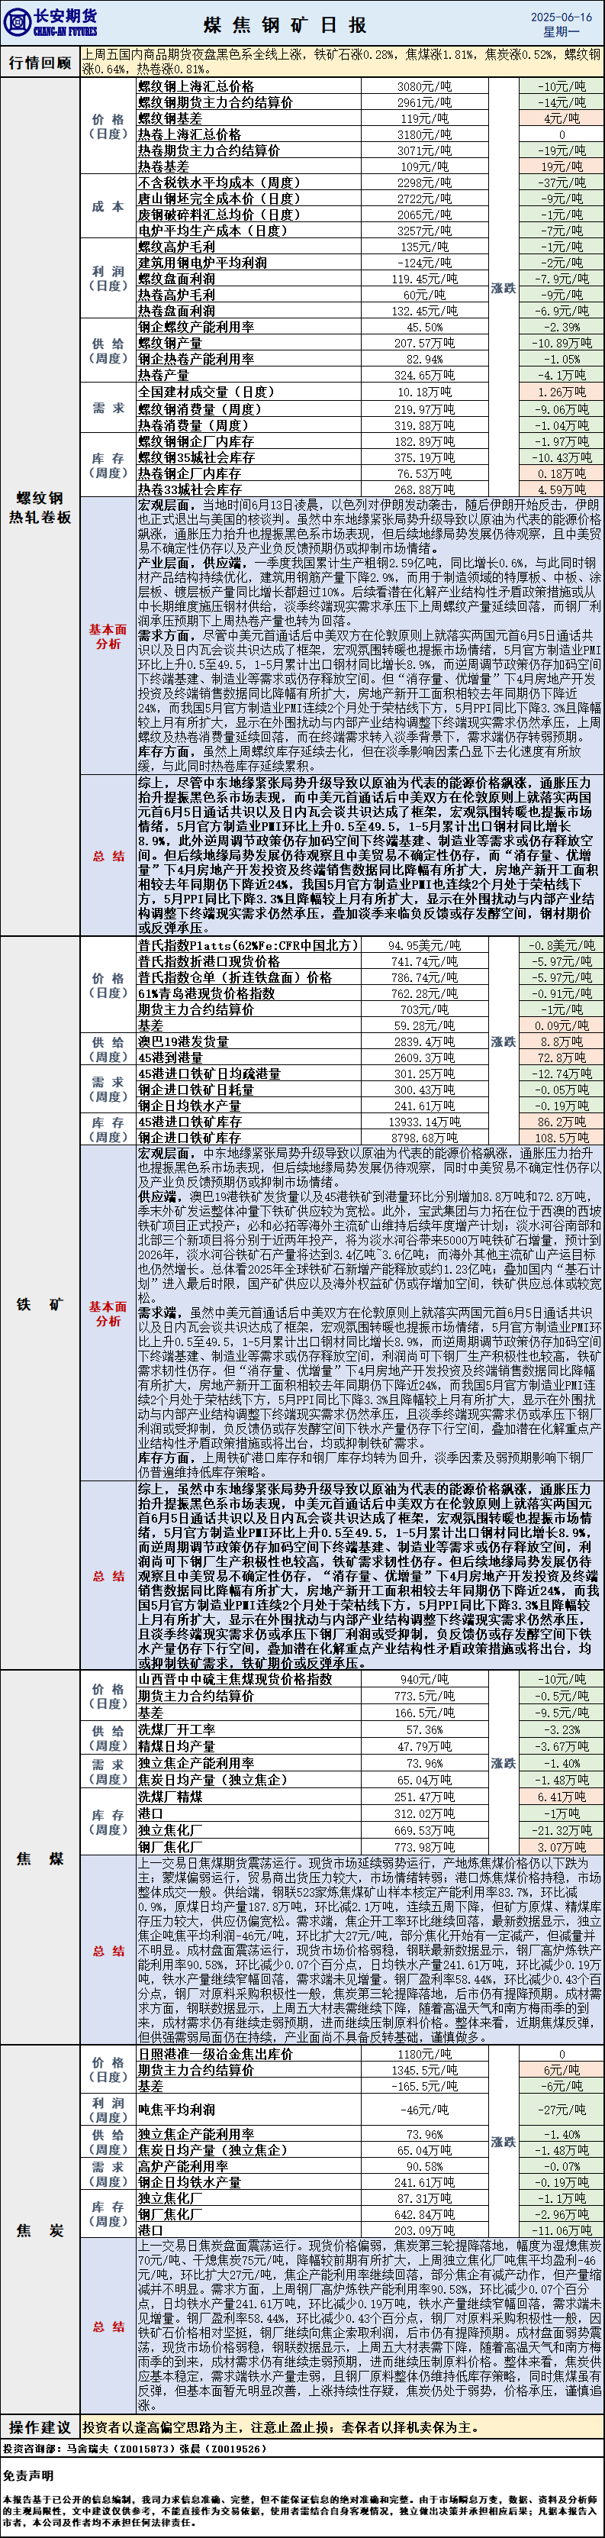Click the 山西晋中中硫主焦煤现货价格指数 label
The height and width of the screenshot is (2538, 605).
click(234, 1680)
